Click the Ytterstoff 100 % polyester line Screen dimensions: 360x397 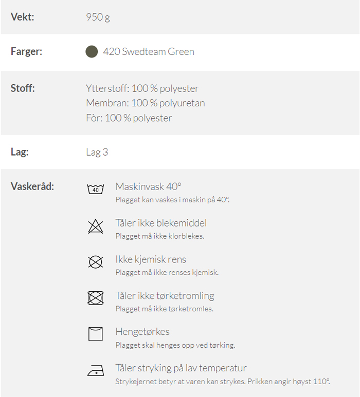click(142, 89)
